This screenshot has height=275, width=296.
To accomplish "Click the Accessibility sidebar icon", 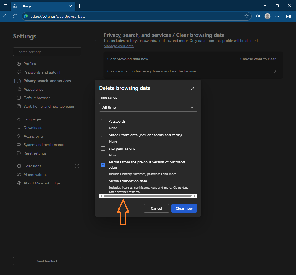I will pyautogui.click(x=19, y=136).
